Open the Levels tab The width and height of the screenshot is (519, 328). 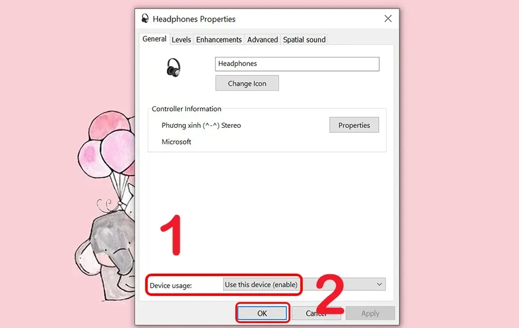click(x=181, y=40)
